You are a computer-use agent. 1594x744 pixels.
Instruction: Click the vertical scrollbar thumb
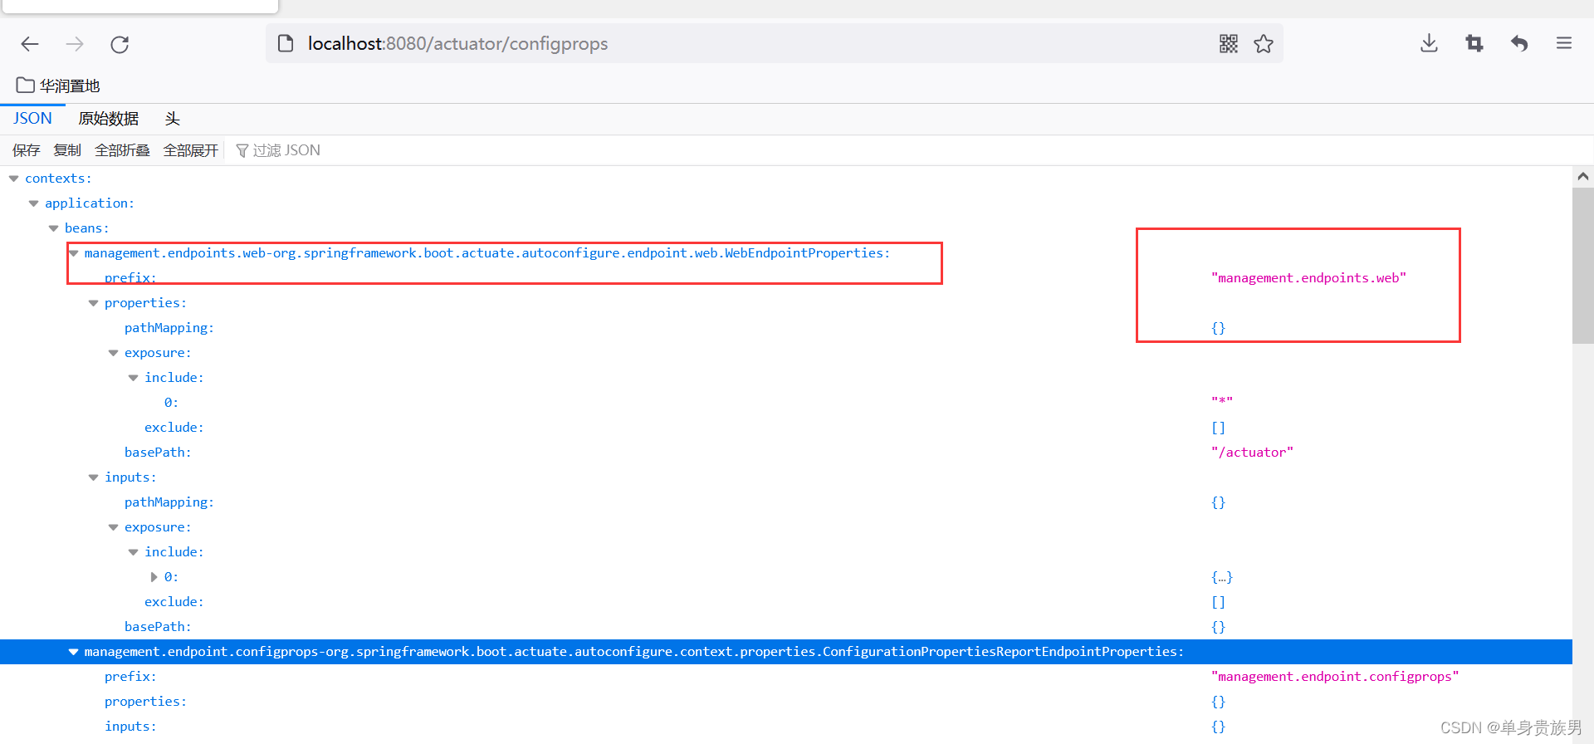[x=1583, y=266]
